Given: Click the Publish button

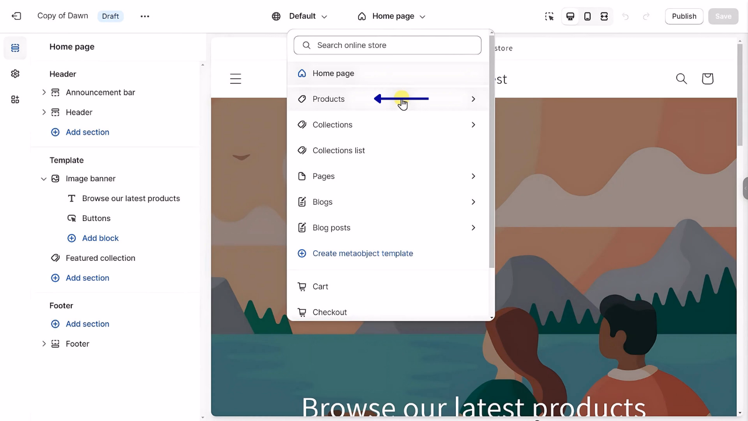Looking at the screenshot, I should click(x=684, y=16).
